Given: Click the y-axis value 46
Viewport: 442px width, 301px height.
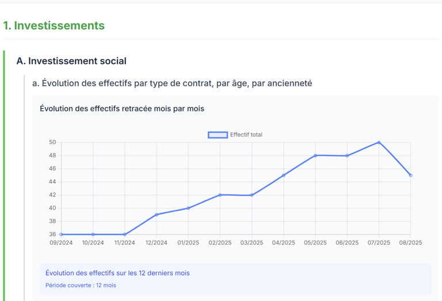Looking at the screenshot, I should point(52,169).
